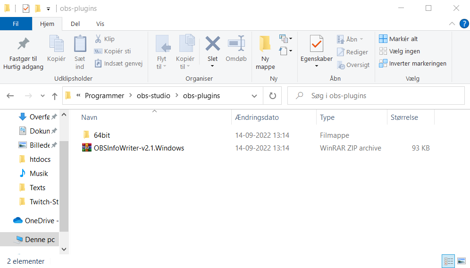The width and height of the screenshot is (470, 268).
Task: Open the Fil menu tab
Action: coord(16,24)
